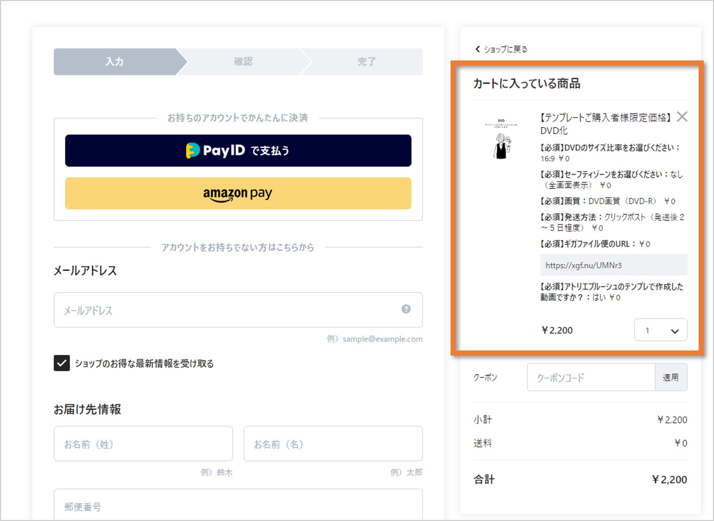
Task: Click the セーフティゾーン なし option text
Action: (612, 179)
